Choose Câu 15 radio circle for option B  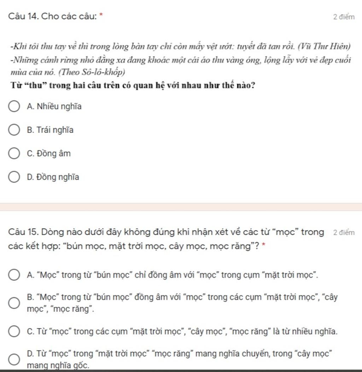point(14,303)
